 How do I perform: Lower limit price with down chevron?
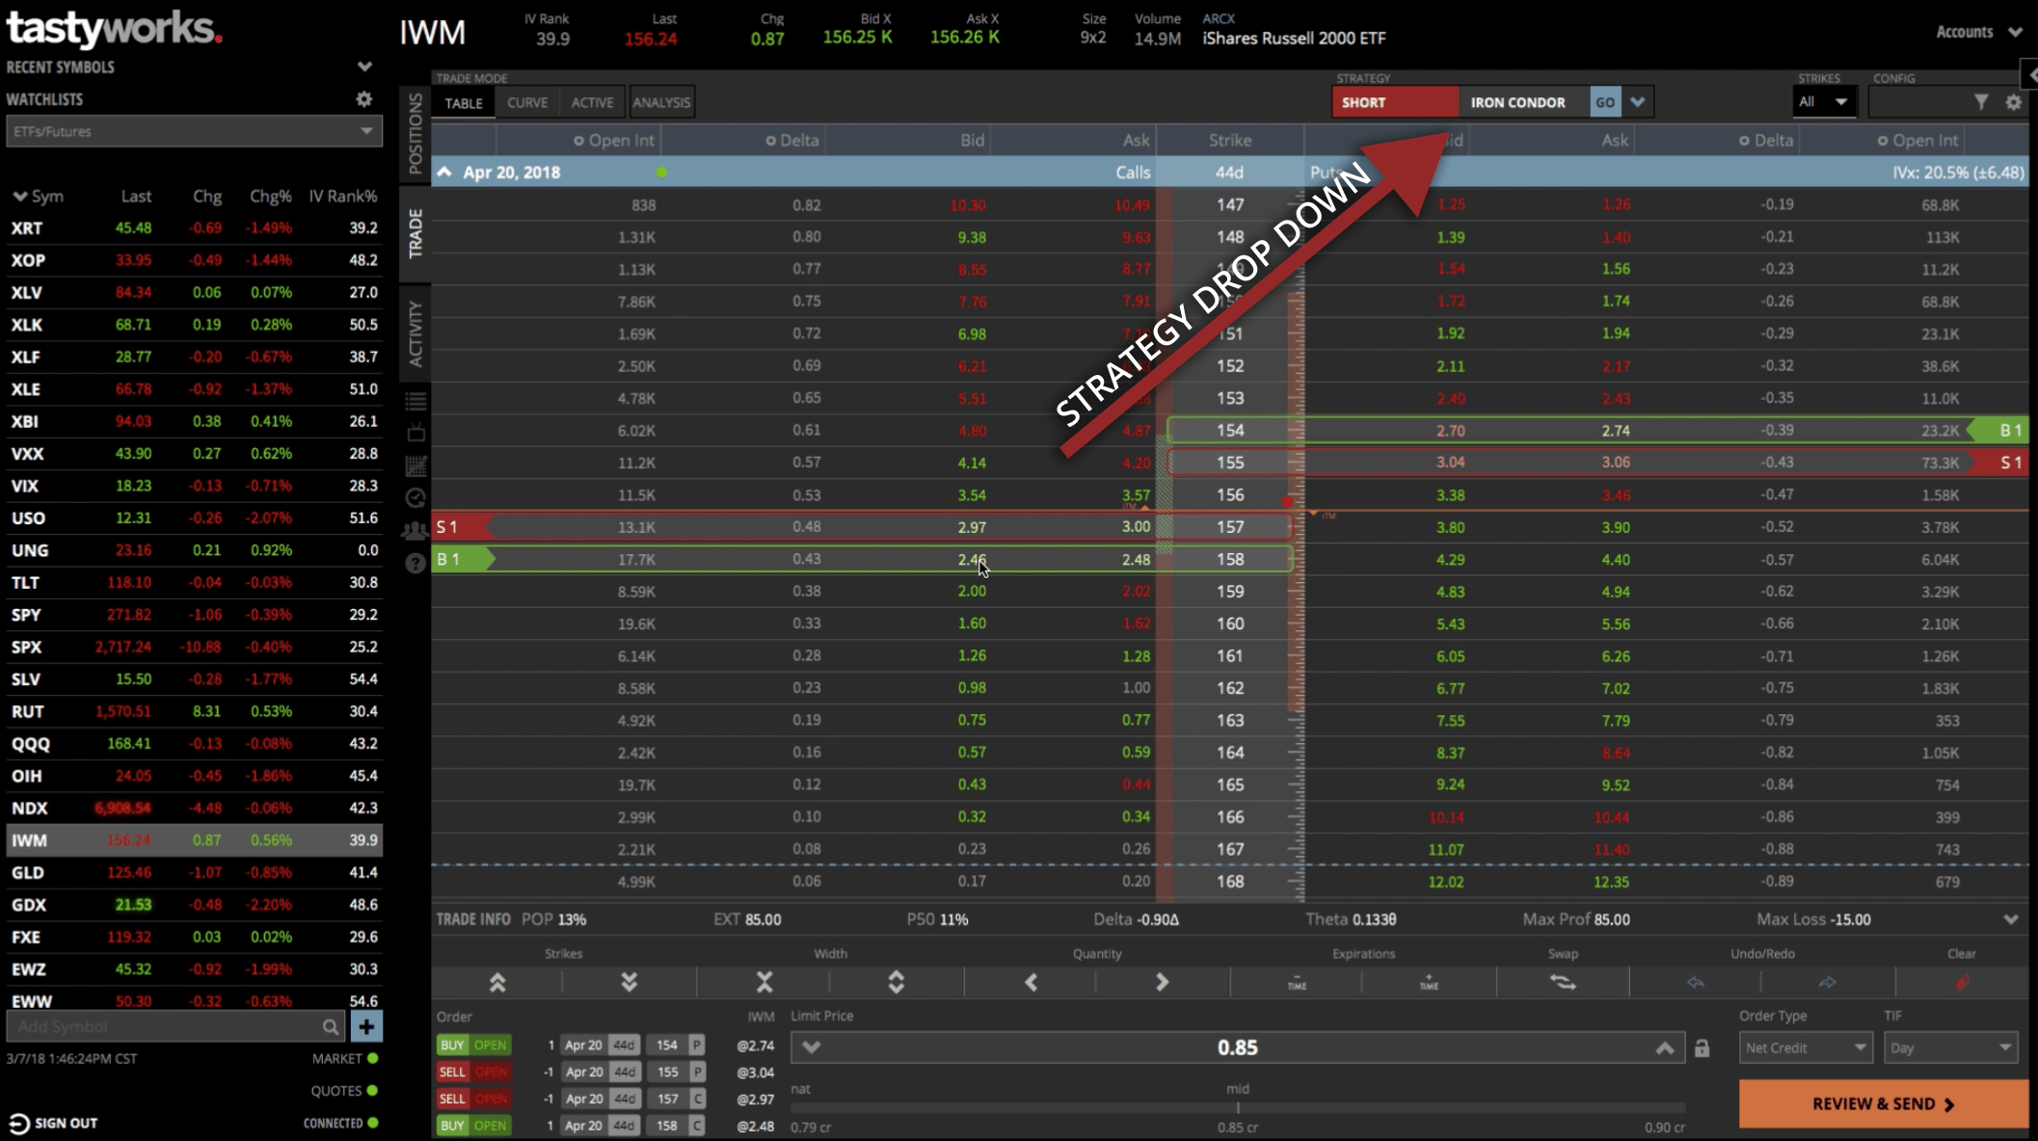pyautogui.click(x=812, y=1048)
